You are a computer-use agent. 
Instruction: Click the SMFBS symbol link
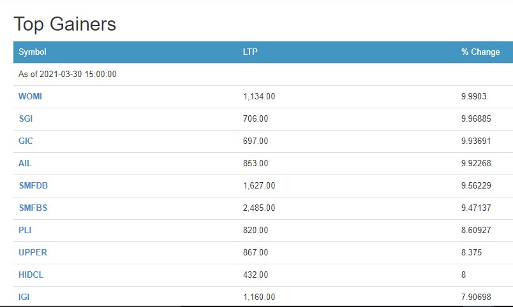point(33,208)
